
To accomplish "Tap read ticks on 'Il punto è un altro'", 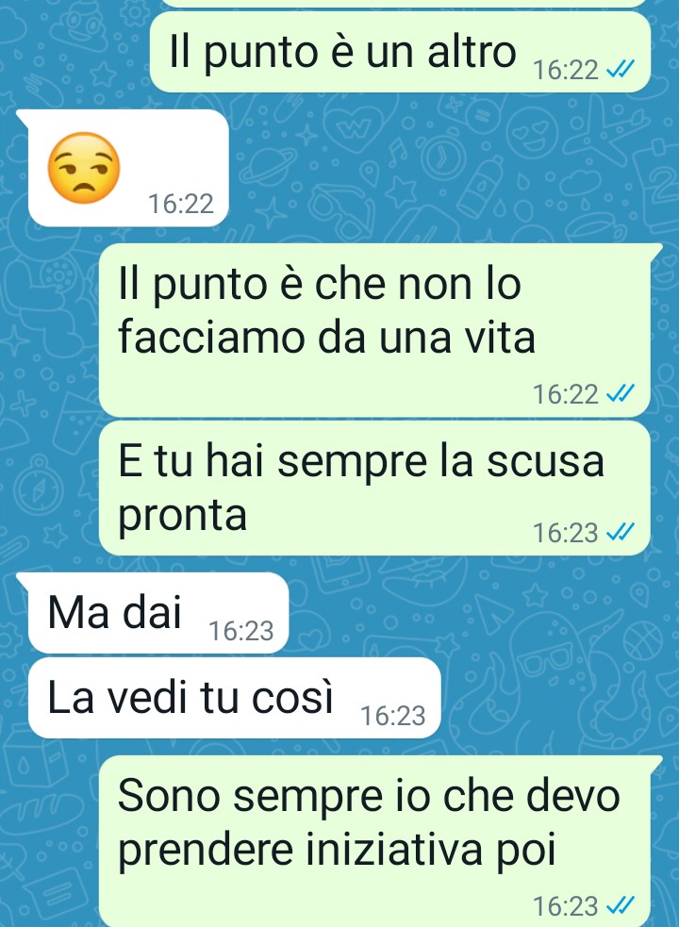I will [621, 70].
